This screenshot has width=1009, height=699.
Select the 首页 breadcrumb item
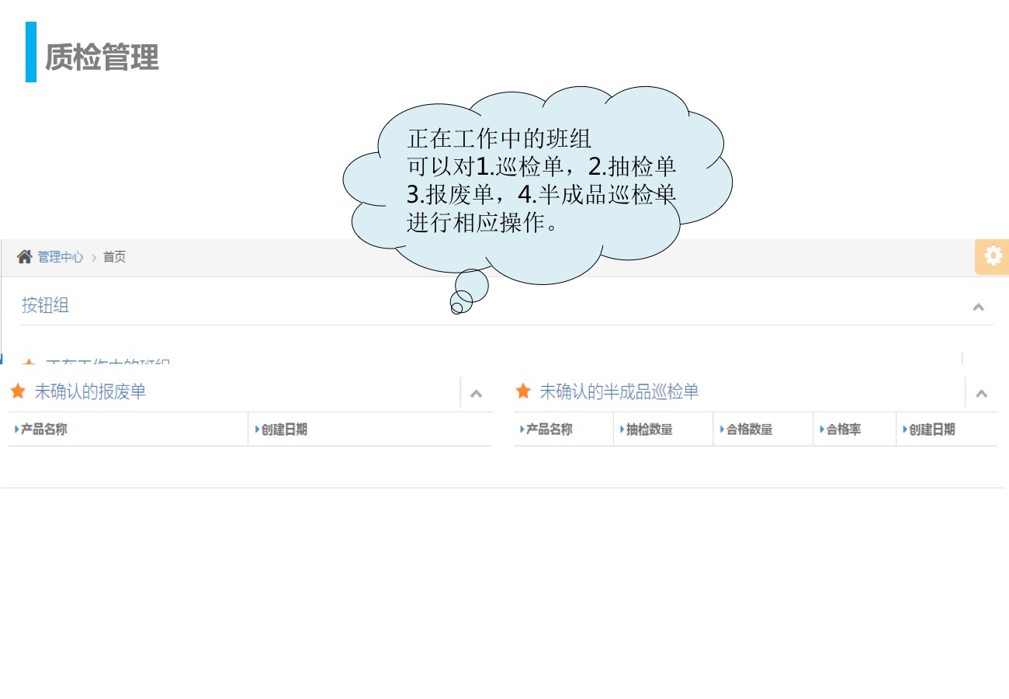click(x=114, y=257)
